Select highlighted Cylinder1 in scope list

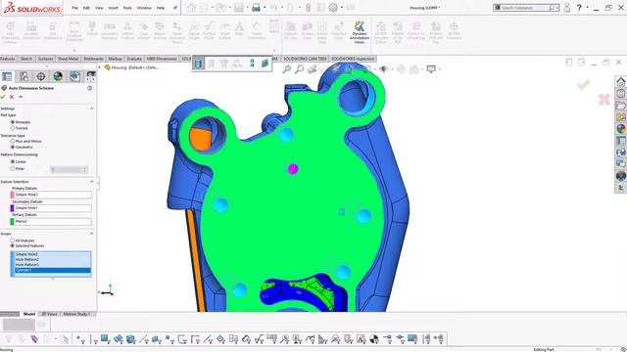pos(52,270)
